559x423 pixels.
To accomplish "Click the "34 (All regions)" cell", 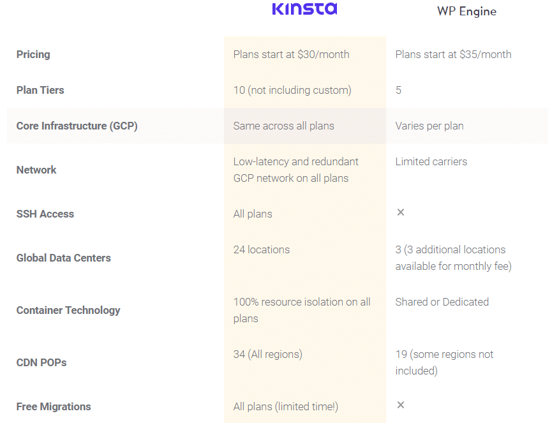I will 268,354.
